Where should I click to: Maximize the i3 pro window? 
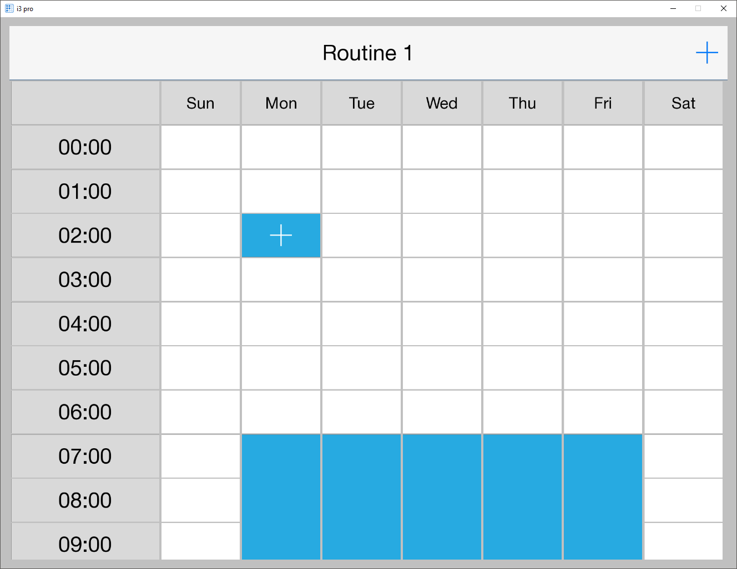[698, 8]
